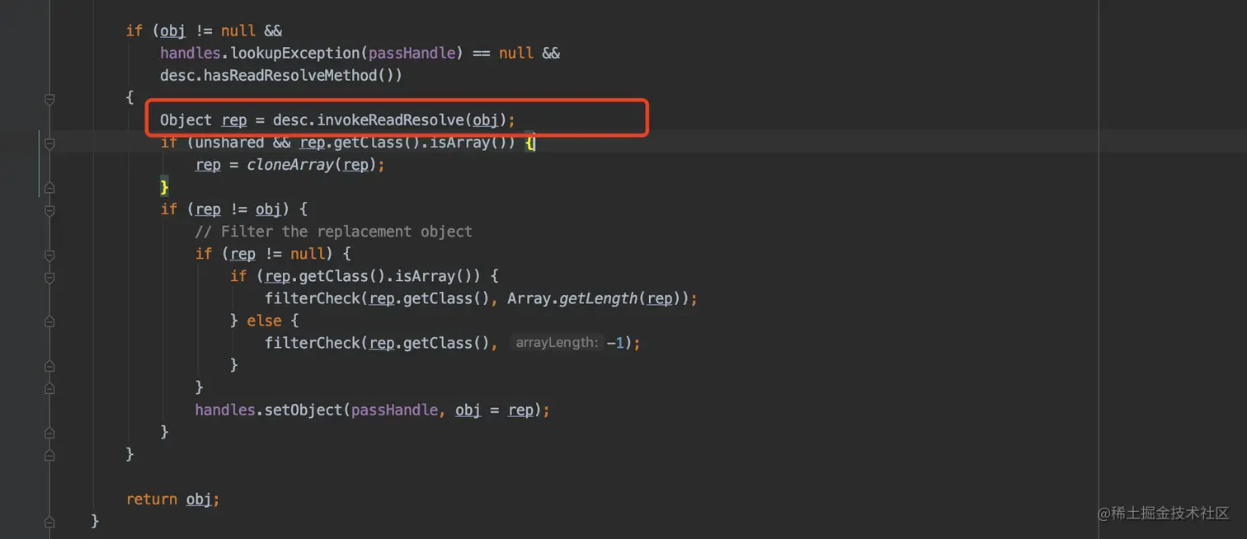1247x539 pixels.
Task: Click fold marker beside the yellow closing brace
Action: point(49,188)
